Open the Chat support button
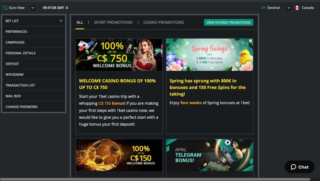The width and height of the screenshot is (320, 181). [x=300, y=167]
